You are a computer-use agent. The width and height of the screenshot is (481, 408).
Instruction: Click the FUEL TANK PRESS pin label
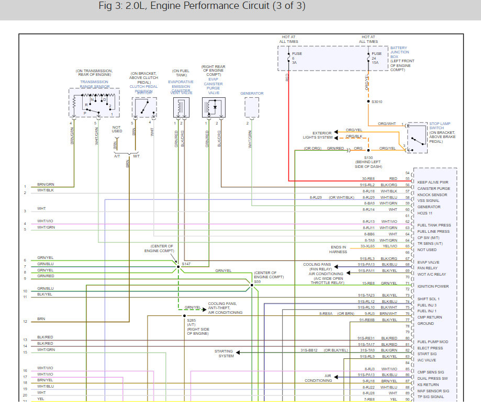(434, 225)
